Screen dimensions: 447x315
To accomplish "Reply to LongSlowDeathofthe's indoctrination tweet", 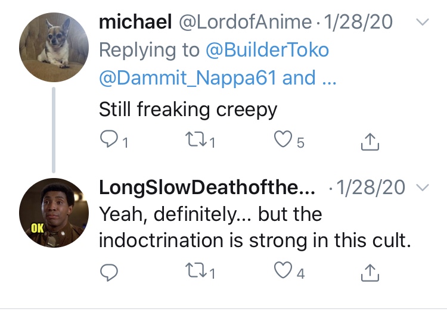I will (109, 273).
